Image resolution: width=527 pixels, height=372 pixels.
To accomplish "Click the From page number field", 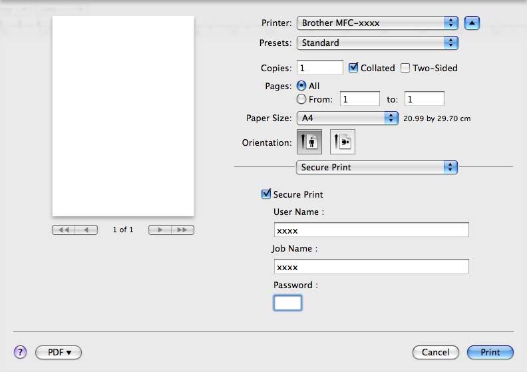I will coord(360,98).
